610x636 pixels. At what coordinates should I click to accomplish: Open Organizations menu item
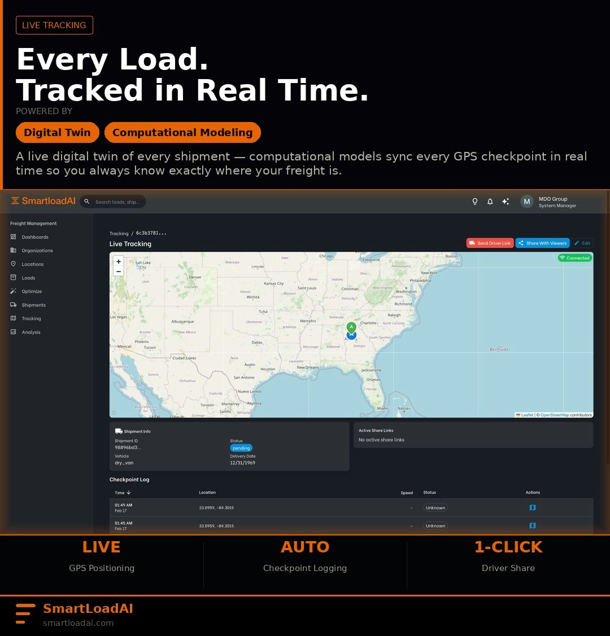click(37, 251)
